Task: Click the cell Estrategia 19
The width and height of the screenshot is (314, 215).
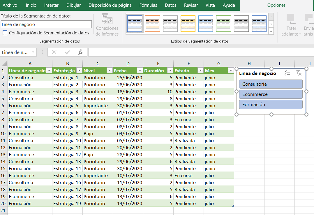Action: [x=68, y=203]
